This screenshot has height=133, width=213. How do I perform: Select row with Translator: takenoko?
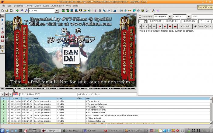tap(105, 104)
